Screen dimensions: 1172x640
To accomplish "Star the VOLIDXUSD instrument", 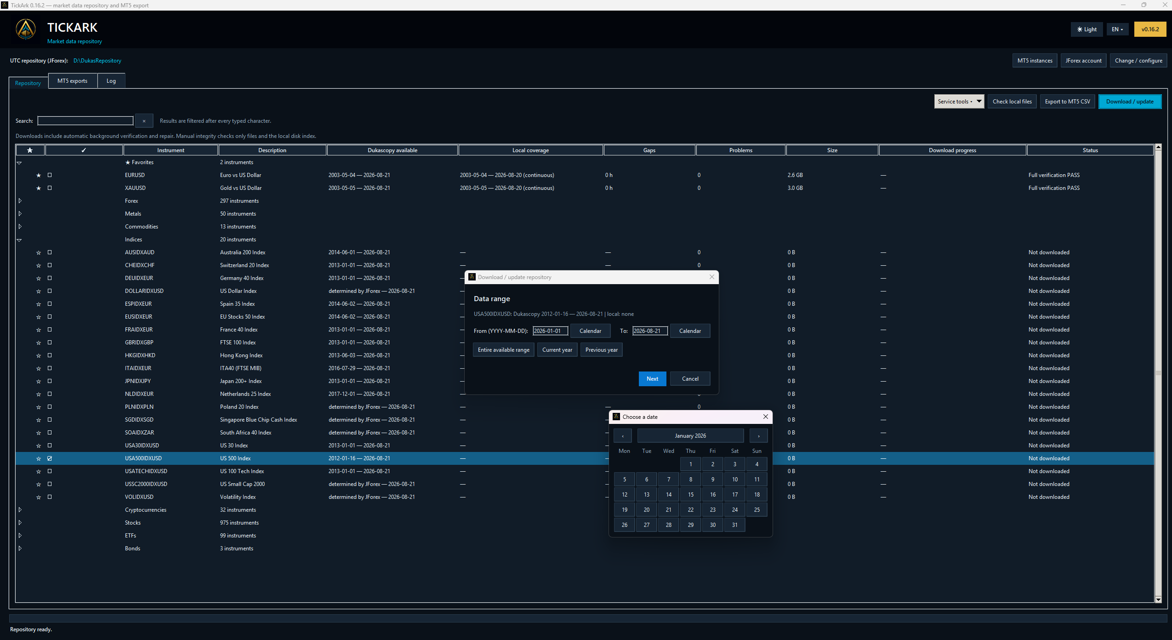I will click(x=39, y=497).
